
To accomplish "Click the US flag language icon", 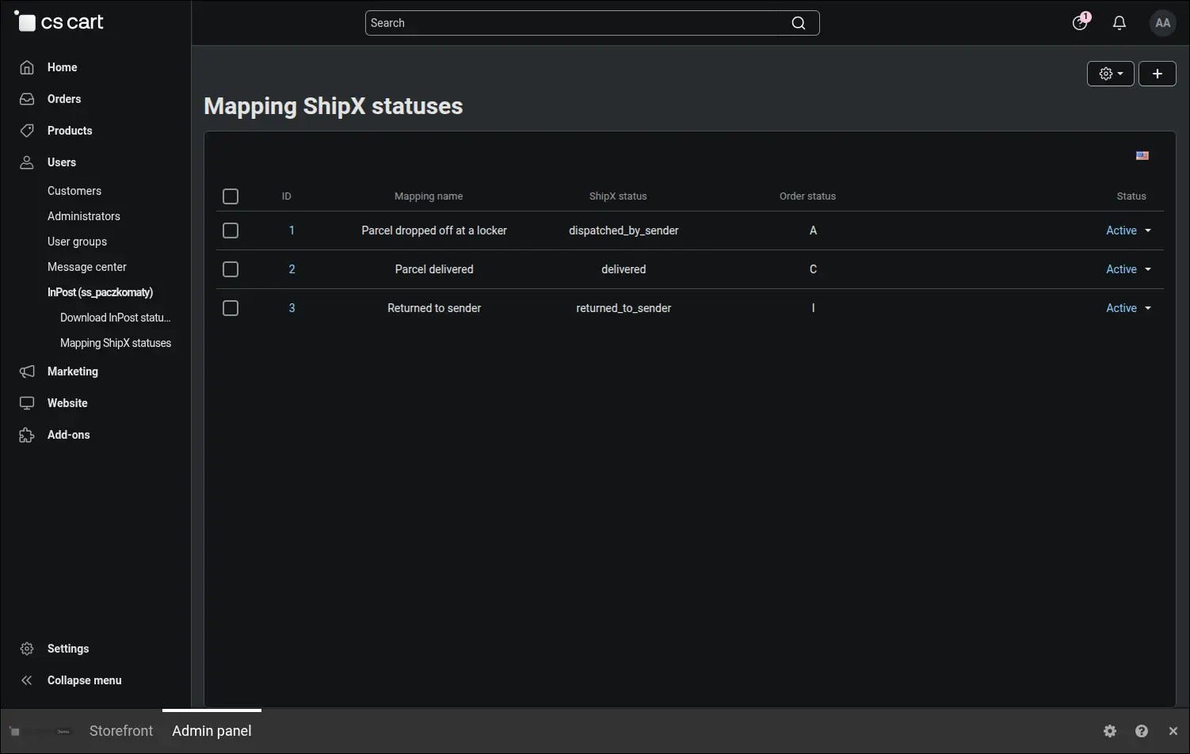I will pyautogui.click(x=1142, y=155).
